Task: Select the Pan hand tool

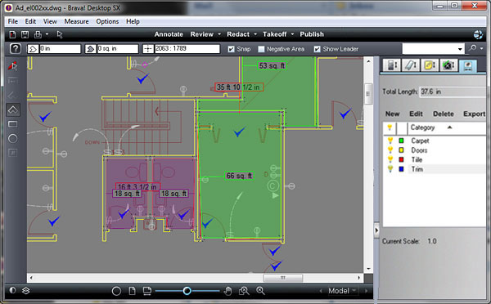Action: point(228,291)
